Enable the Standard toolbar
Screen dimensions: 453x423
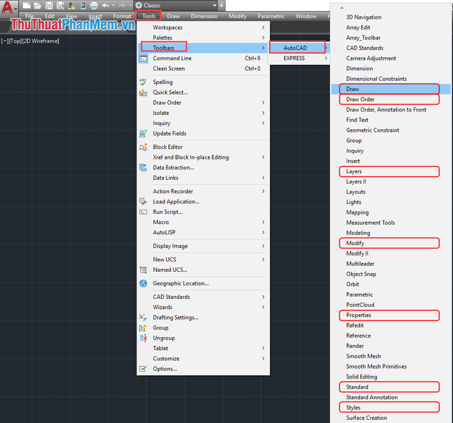(391, 387)
